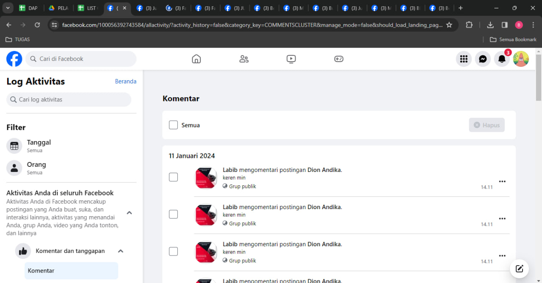Open options menu for third 14.11 comment
This screenshot has width=542, height=283.
click(x=502, y=256)
